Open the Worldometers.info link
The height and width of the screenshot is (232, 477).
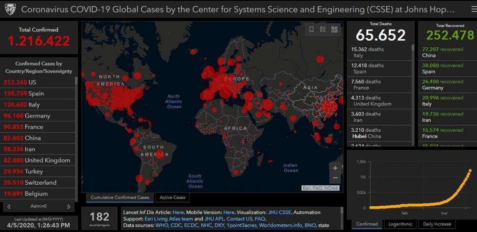coord(280,226)
